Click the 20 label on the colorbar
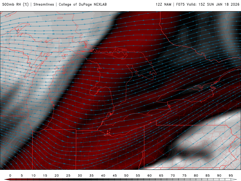 pyautogui.click(x=57, y=176)
